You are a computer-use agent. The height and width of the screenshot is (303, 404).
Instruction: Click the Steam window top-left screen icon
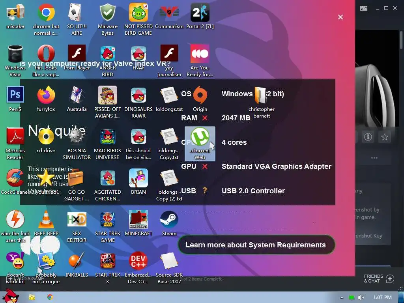[364, 8]
